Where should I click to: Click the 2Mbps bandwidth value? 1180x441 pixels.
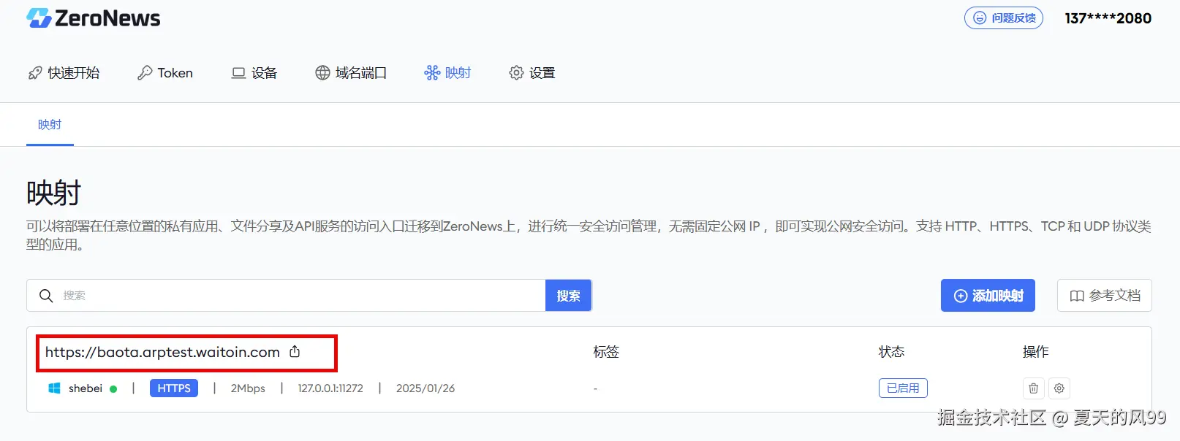[x=248, y=388]
